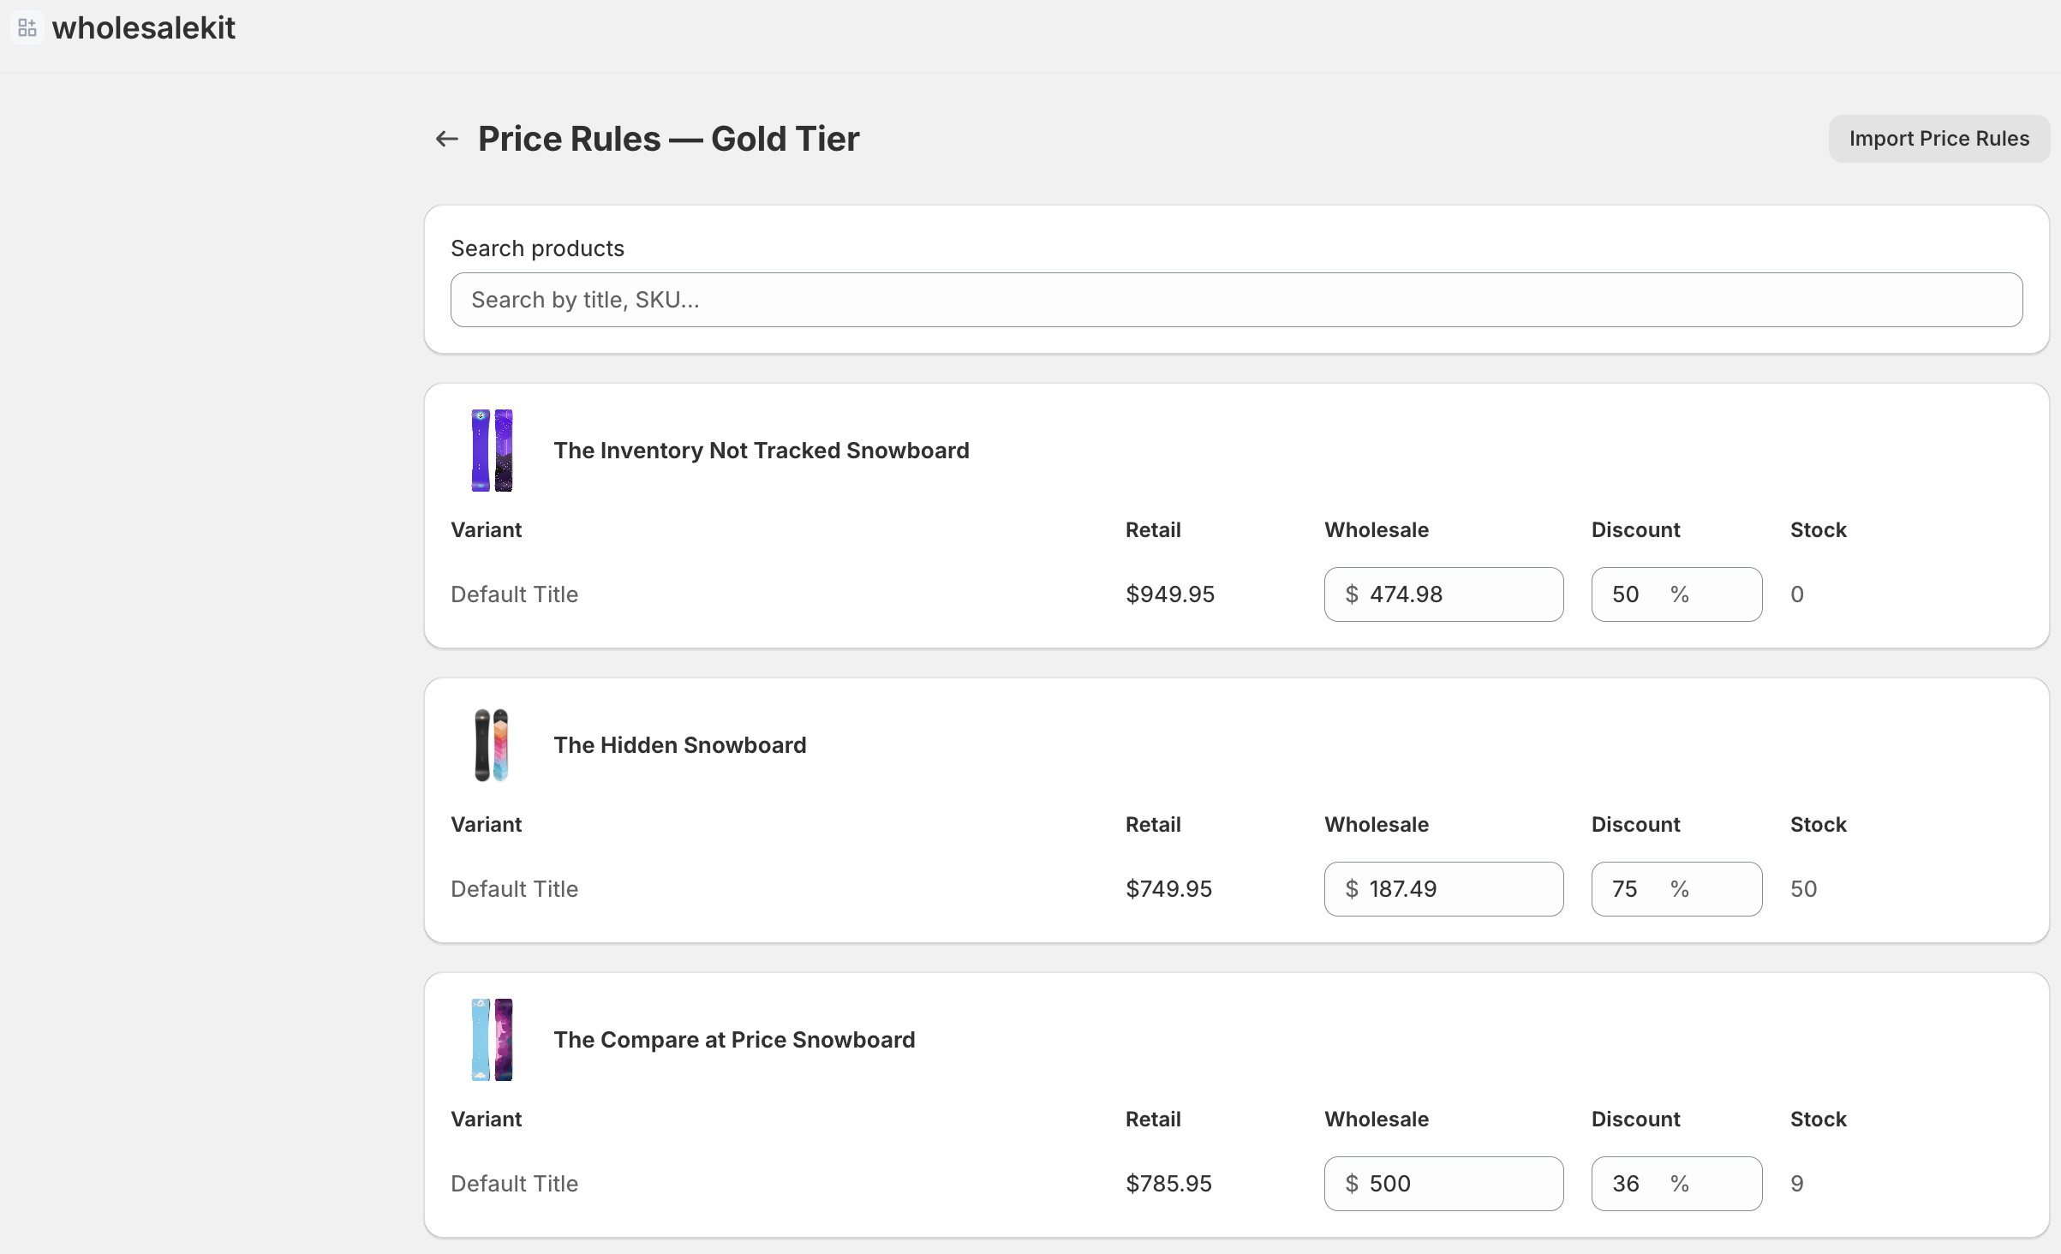Click the retail price $749.95

(1169, 889)
